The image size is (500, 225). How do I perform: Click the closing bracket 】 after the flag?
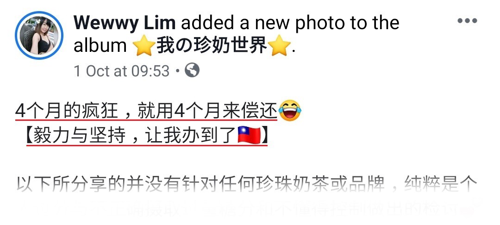point(265,136)
